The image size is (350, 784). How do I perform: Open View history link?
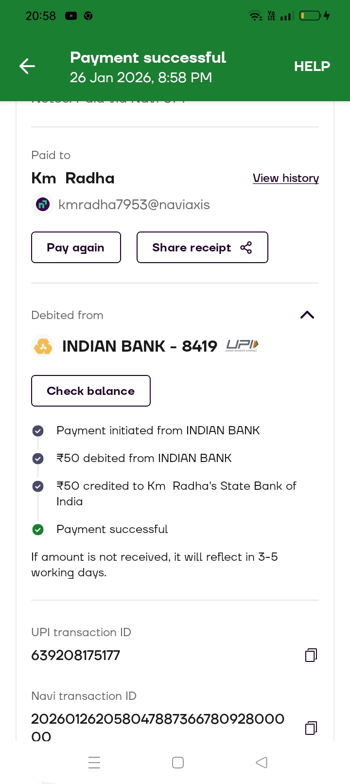[286, 178]
